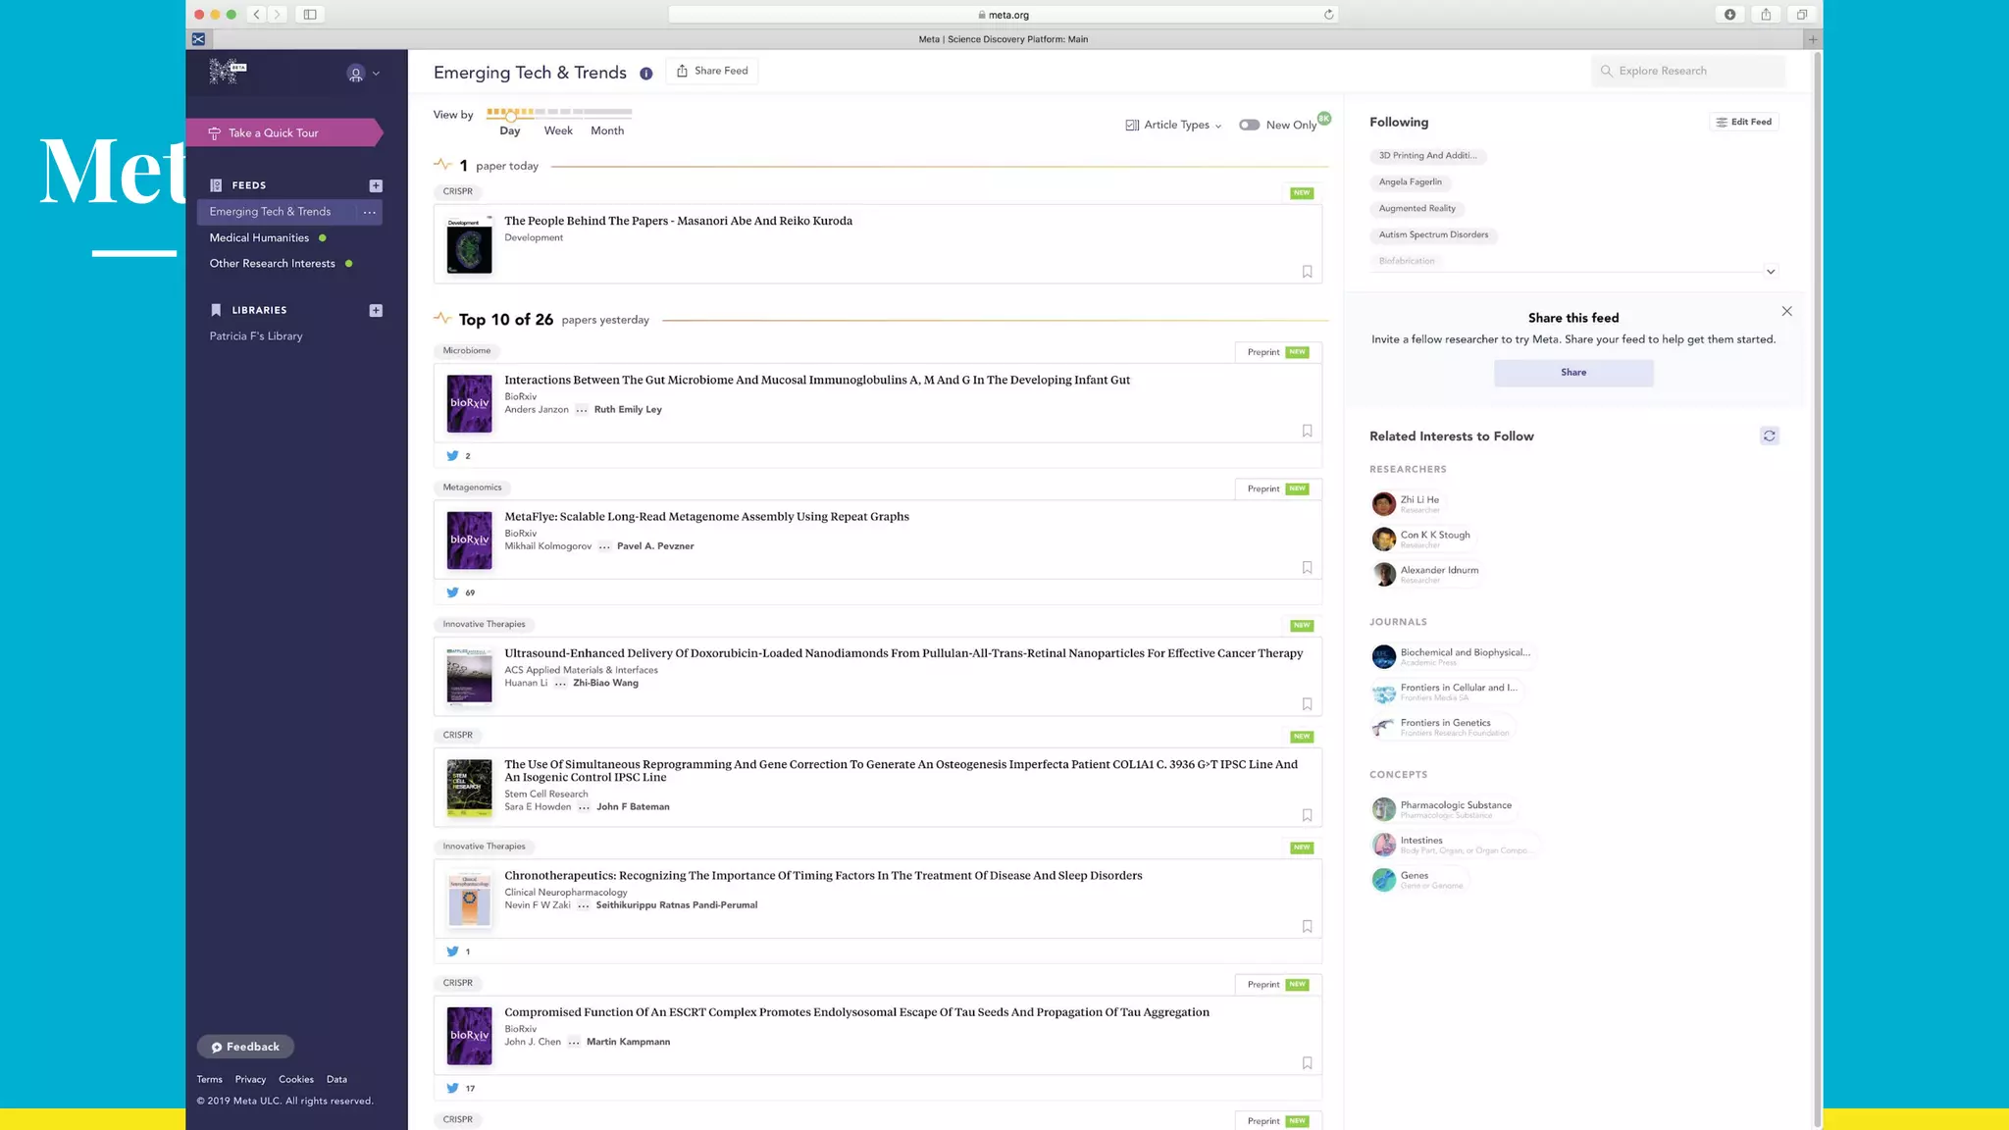Viewport: 2009px width, 1130px height.
Task: Open the user account avatar menu
Action: pos(356,74)
